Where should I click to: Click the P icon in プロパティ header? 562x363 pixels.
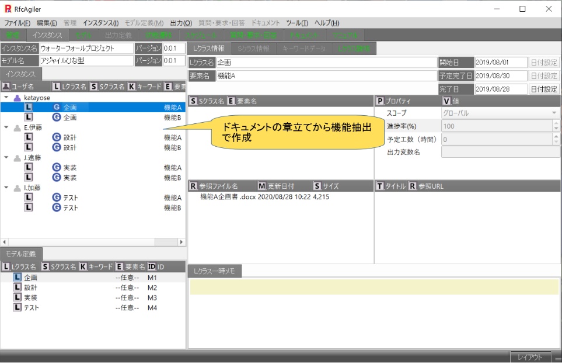380,101
